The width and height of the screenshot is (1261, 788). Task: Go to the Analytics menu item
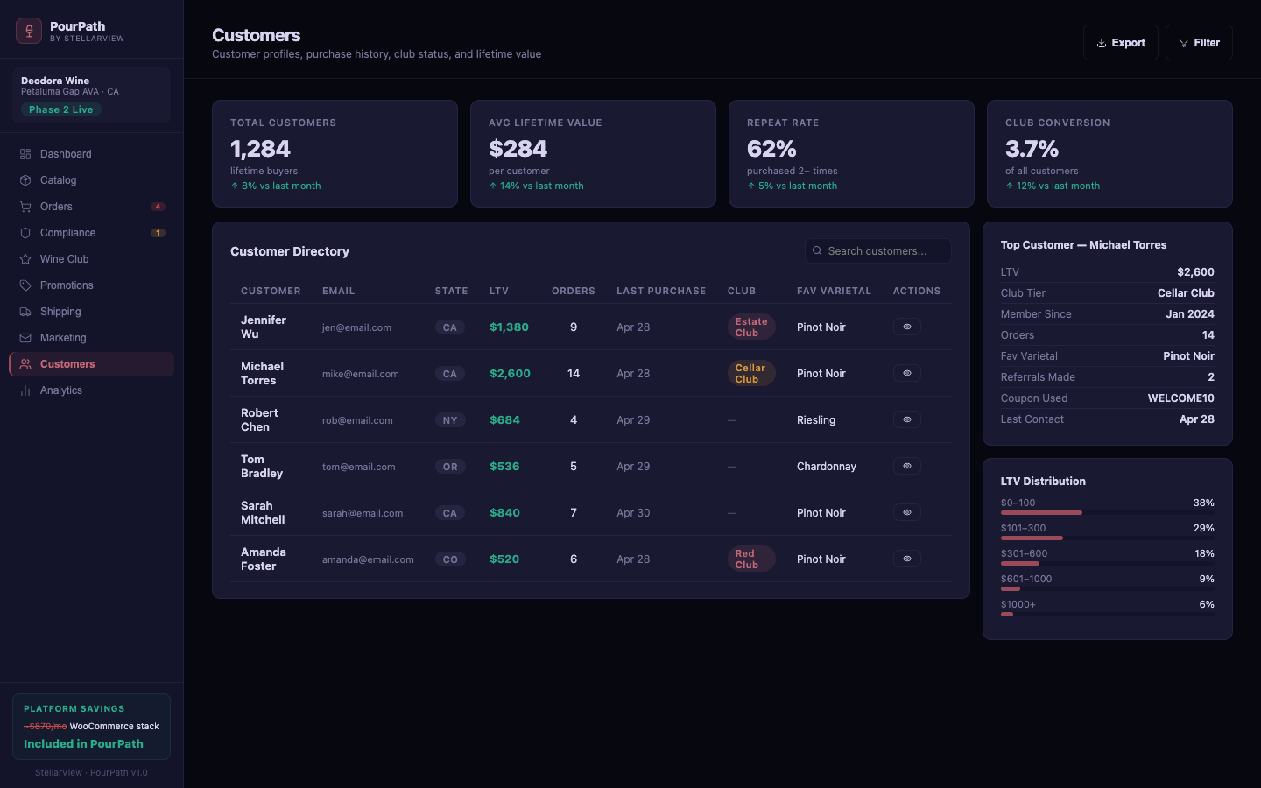pos(61,390)
